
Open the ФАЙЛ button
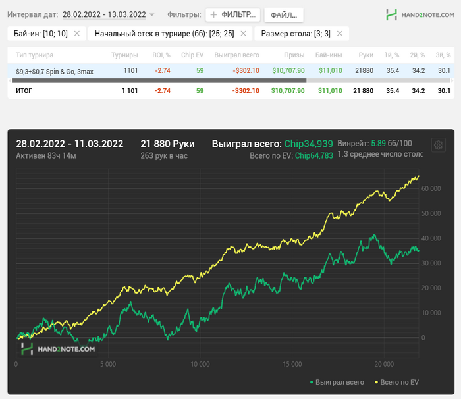[284, 15]
